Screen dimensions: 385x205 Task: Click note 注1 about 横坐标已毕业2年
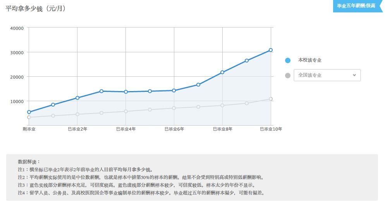point(86,170)
